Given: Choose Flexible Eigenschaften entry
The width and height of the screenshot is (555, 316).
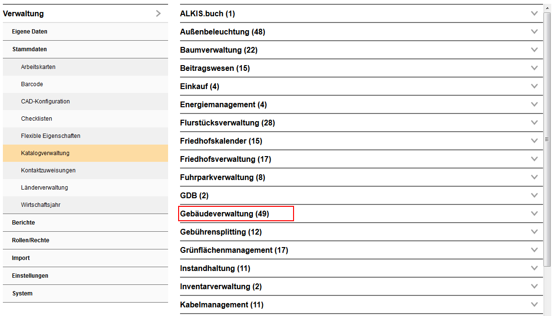Looking at the screenshot, I should [51, 136].
